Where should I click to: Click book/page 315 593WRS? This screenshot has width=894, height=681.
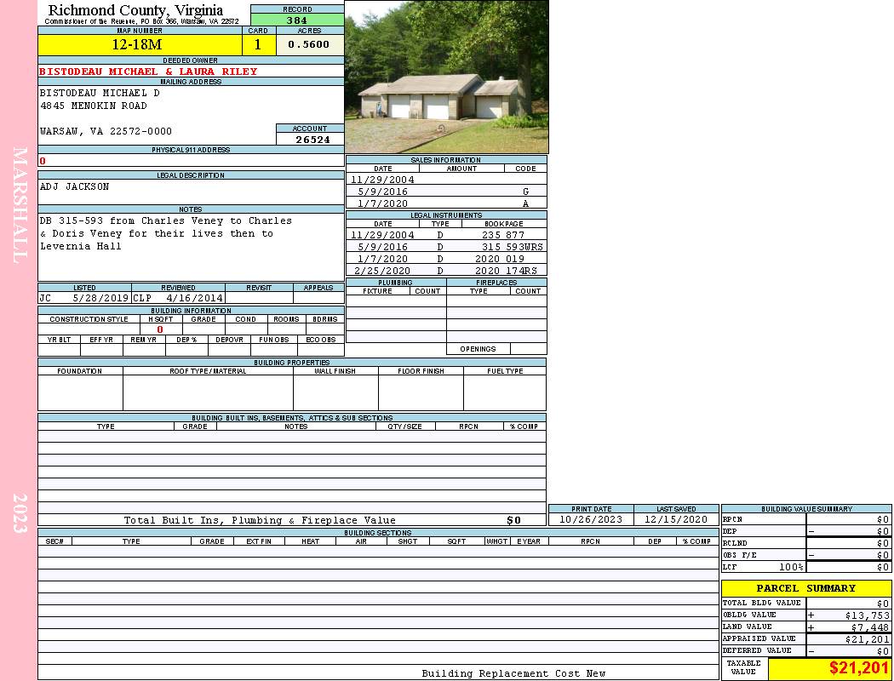coord(512,247)
